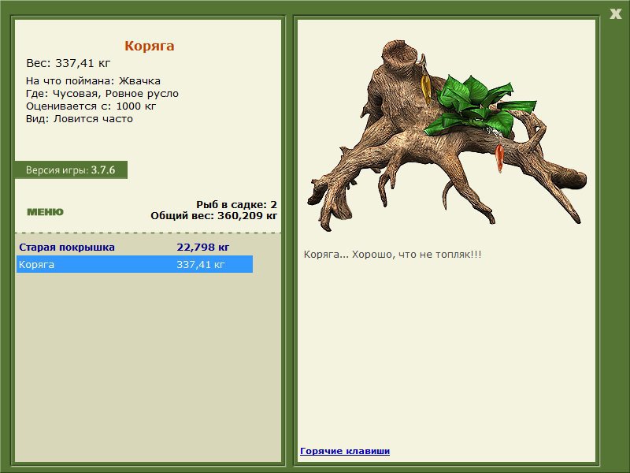Click the Коряга driftwood picture

[x=446, y=135]
